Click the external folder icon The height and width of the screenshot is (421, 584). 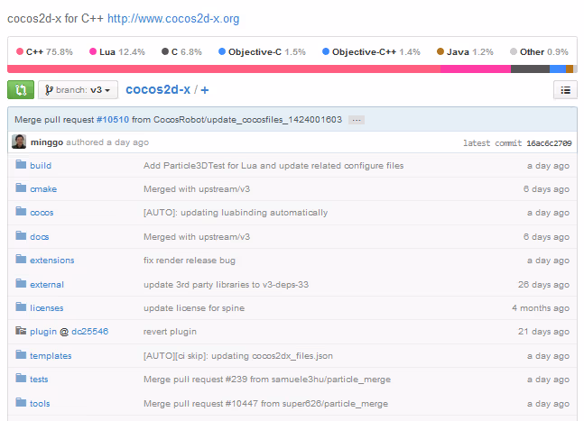[21, 283]
